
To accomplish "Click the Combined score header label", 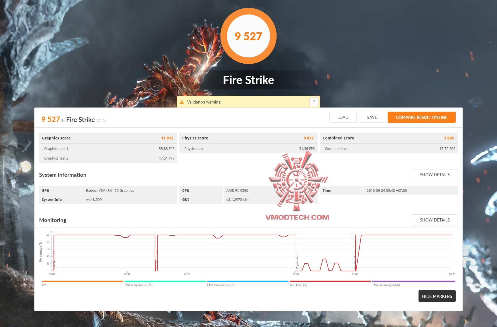I will point(338,138).
